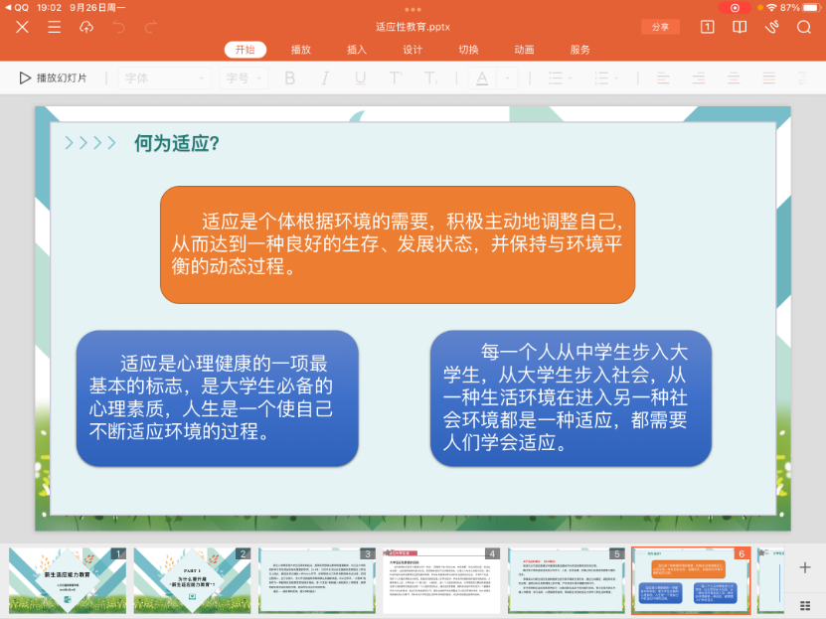Click the redo arrow
Viewport: 826px width, 619px height.
(x=151, y=27)
